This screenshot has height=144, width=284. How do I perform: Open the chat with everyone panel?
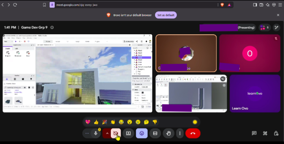(254, 133)
